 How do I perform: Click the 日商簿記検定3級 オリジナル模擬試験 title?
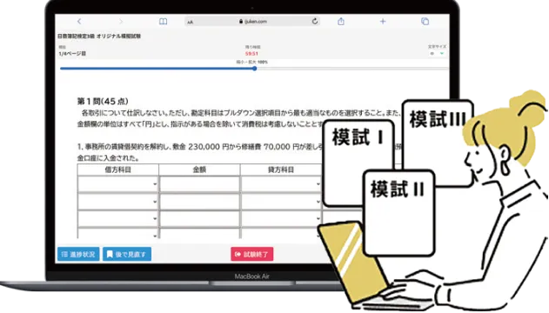pyautogui.click(x=99, y=36)
